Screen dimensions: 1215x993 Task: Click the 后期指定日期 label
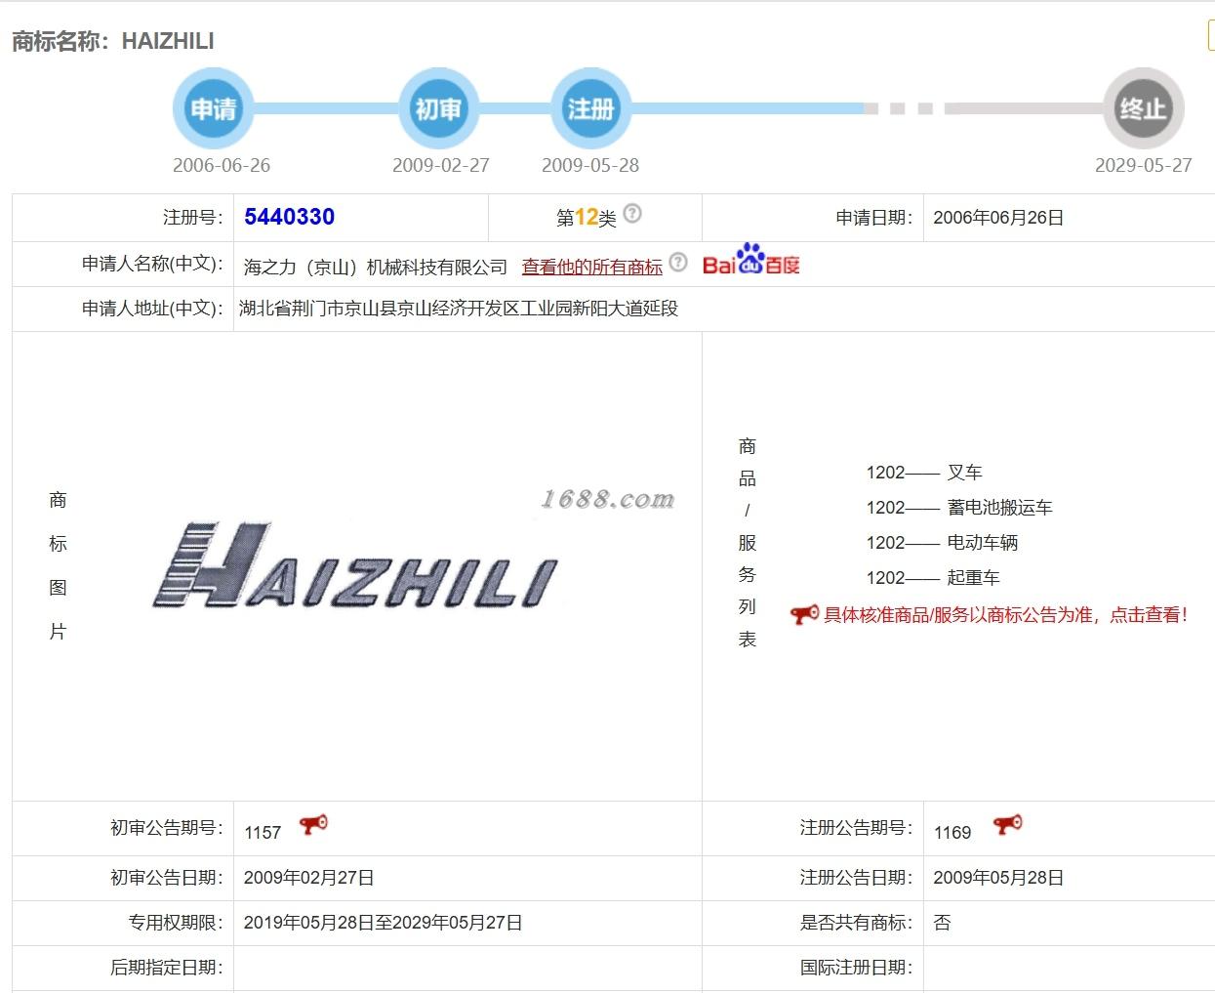(x=167, y=968)
